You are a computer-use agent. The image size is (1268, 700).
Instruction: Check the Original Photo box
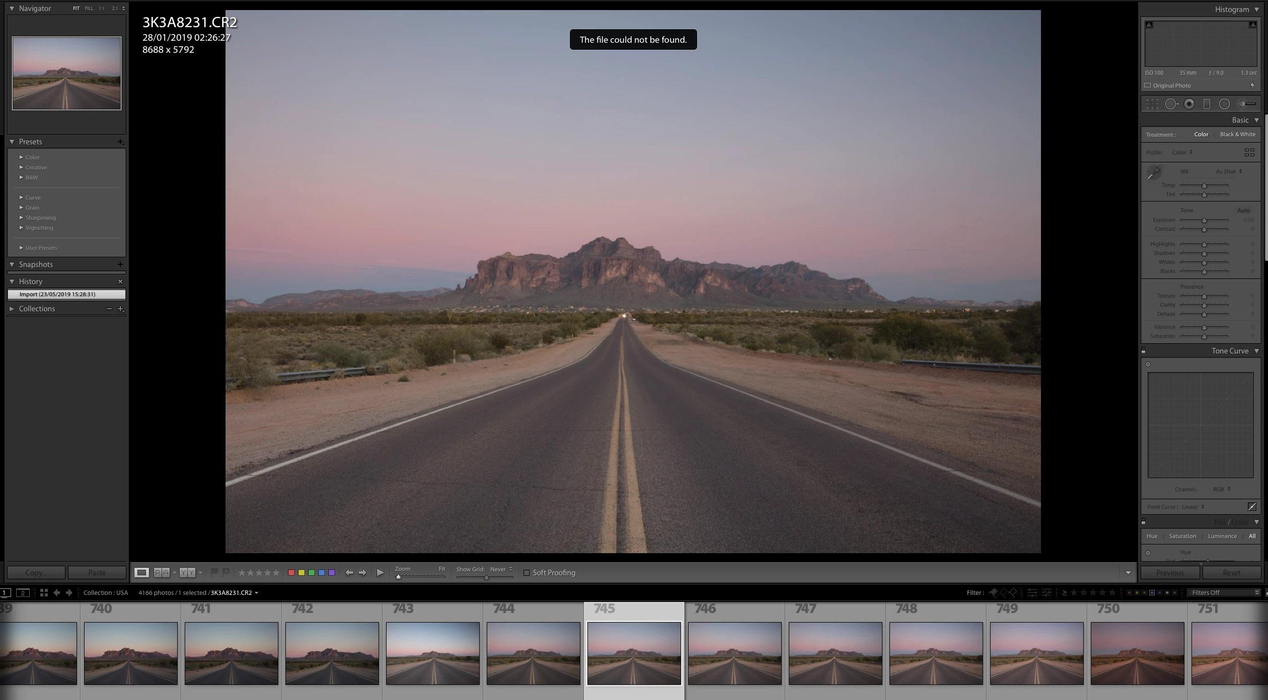coord(1148,85)
